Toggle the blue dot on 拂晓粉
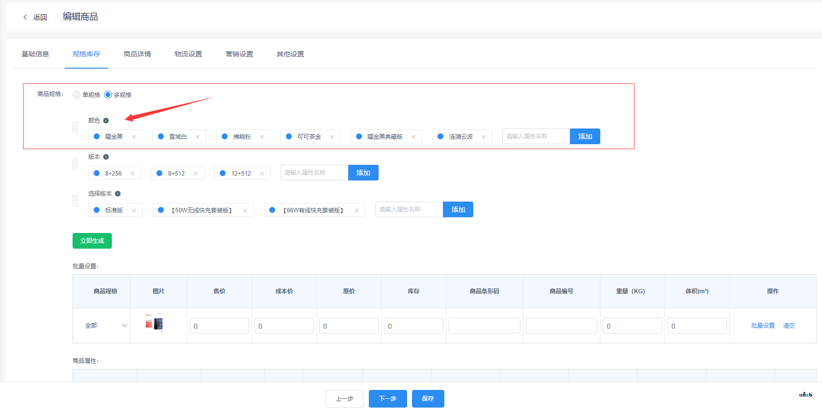The image size is (822, 411). [225, 136]
